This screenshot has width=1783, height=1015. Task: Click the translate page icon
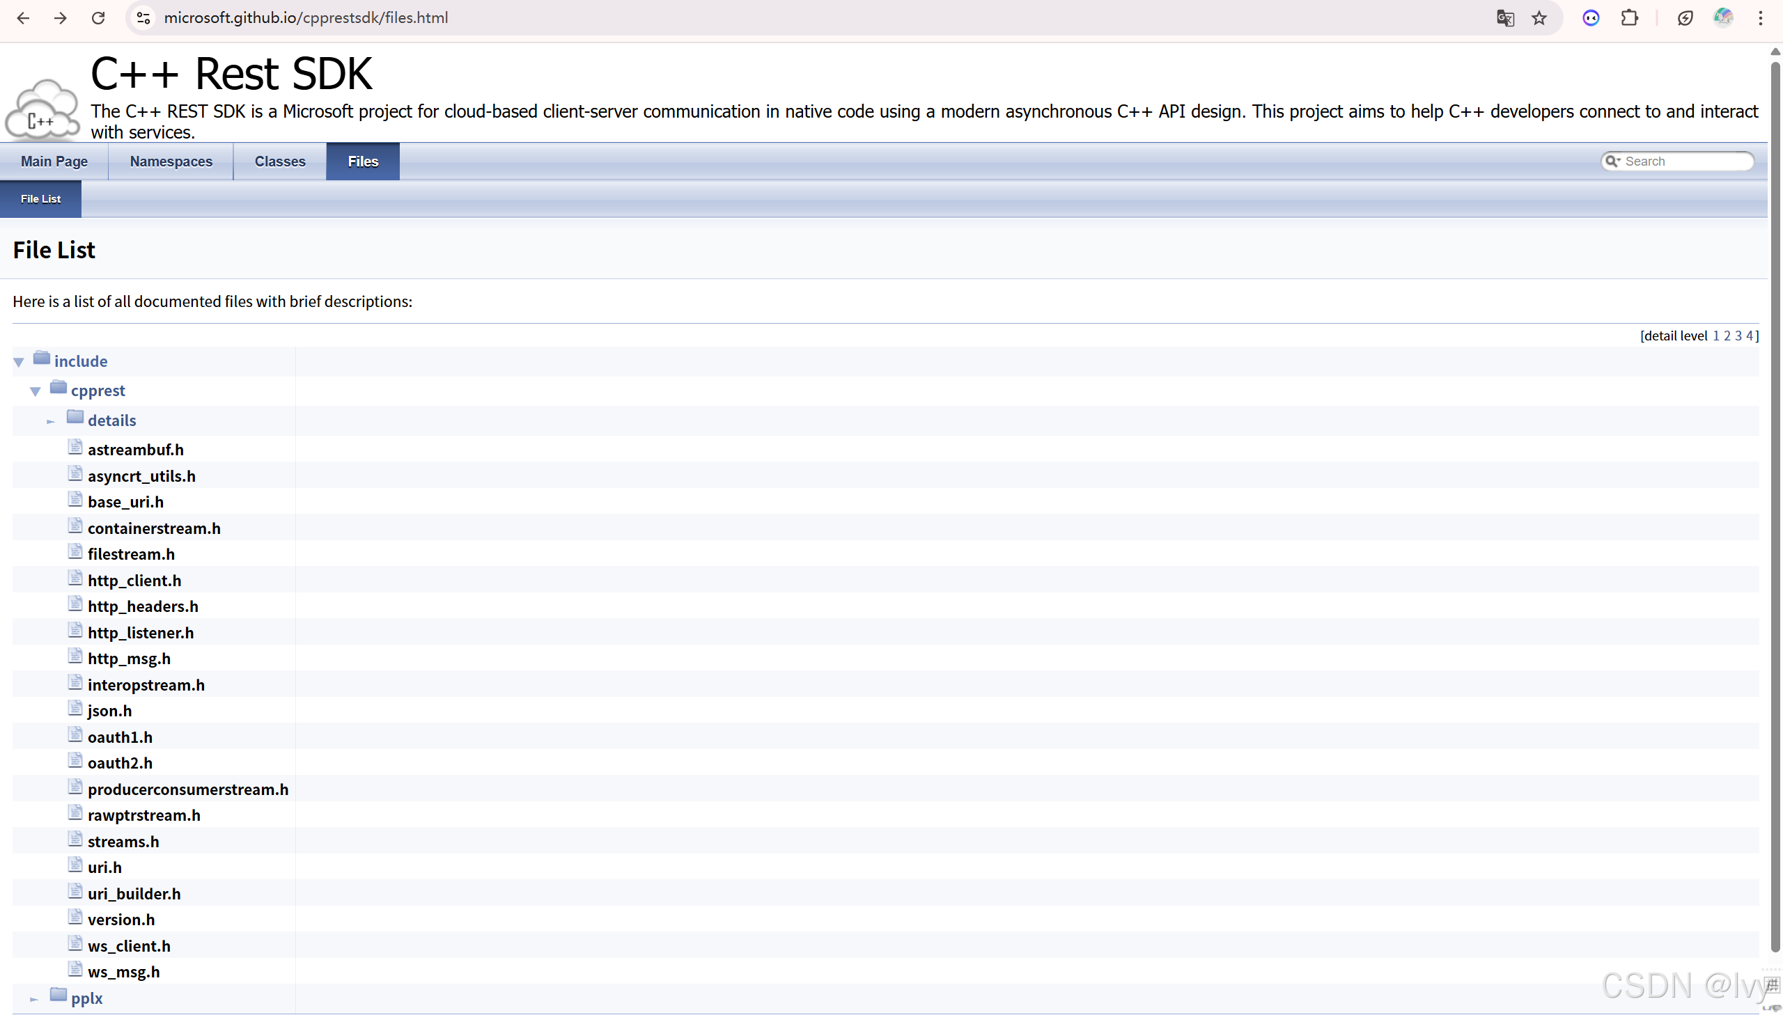pyautogui.click(x=1505, y=18)
